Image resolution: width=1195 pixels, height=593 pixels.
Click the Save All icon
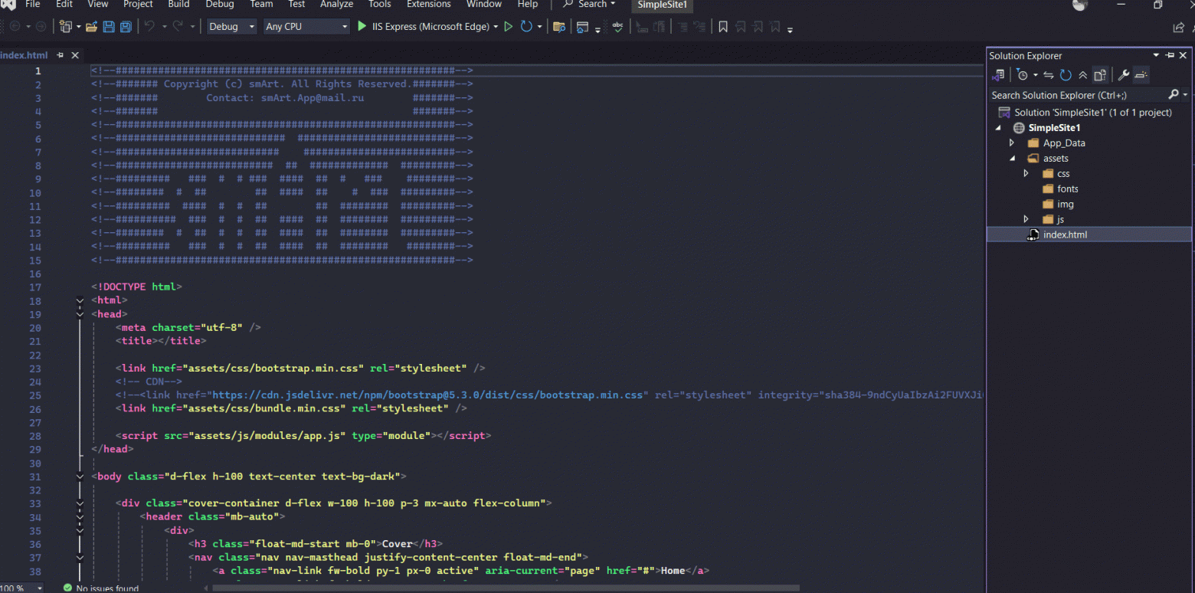coord(124,25)
